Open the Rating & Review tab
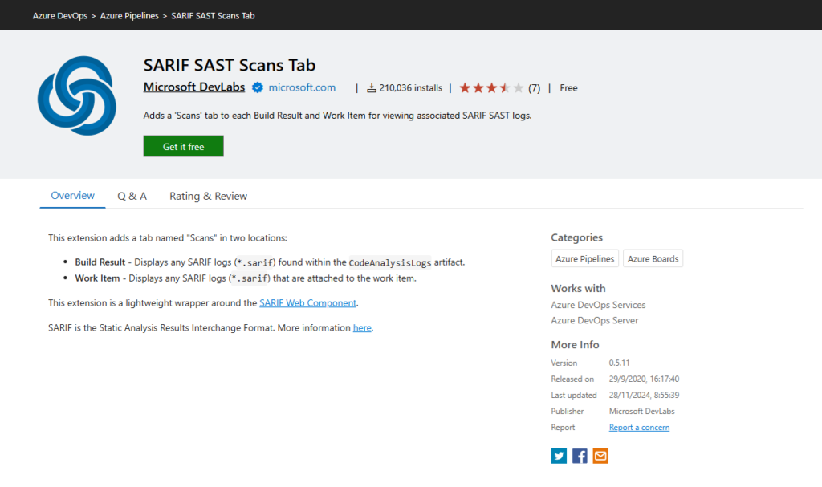The image size is (822, 487). (208, 196)
